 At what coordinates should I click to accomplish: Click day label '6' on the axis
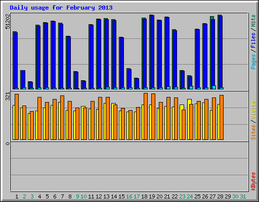(55, 196)
